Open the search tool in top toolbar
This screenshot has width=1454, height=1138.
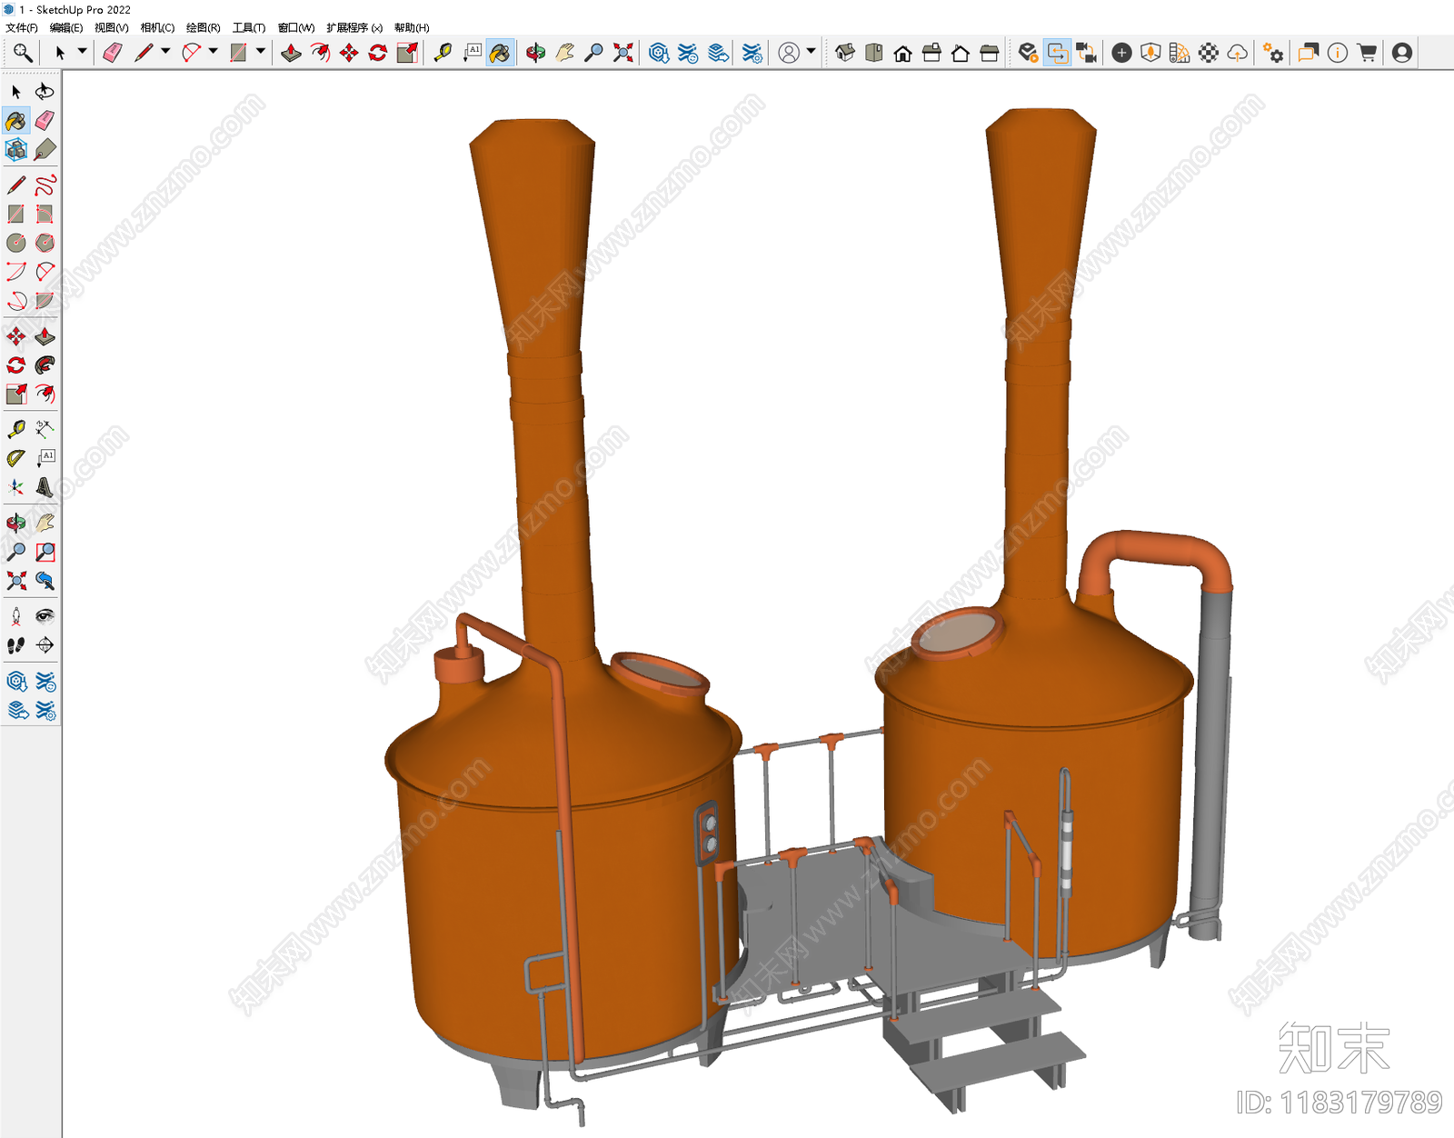(23, 53)
